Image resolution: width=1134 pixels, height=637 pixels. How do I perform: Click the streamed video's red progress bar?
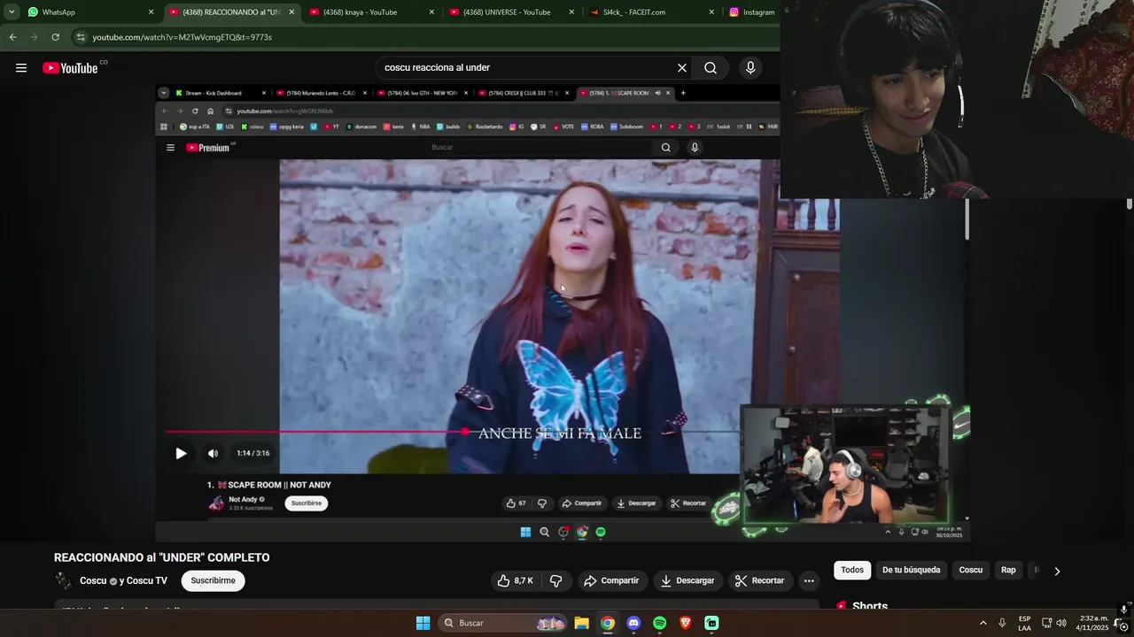pyautogui.click(x=315, y=432)
